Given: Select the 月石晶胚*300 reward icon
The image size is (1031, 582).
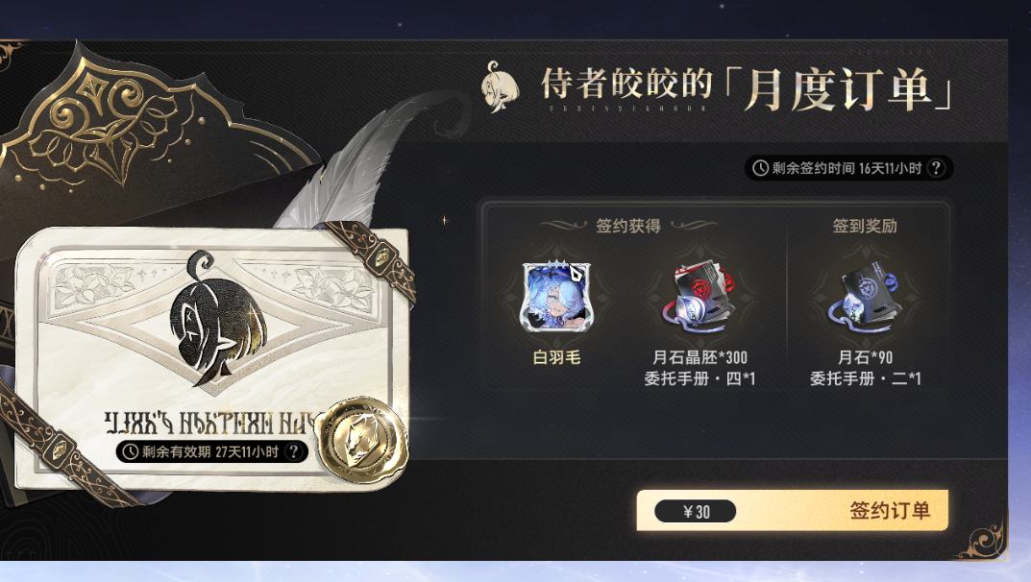Looking at the screenshot, I should [x=699, y=298].
